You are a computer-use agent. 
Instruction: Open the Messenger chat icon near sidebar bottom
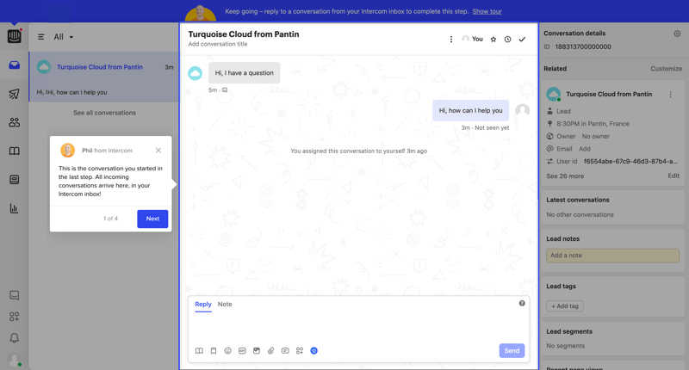[14, 295]
